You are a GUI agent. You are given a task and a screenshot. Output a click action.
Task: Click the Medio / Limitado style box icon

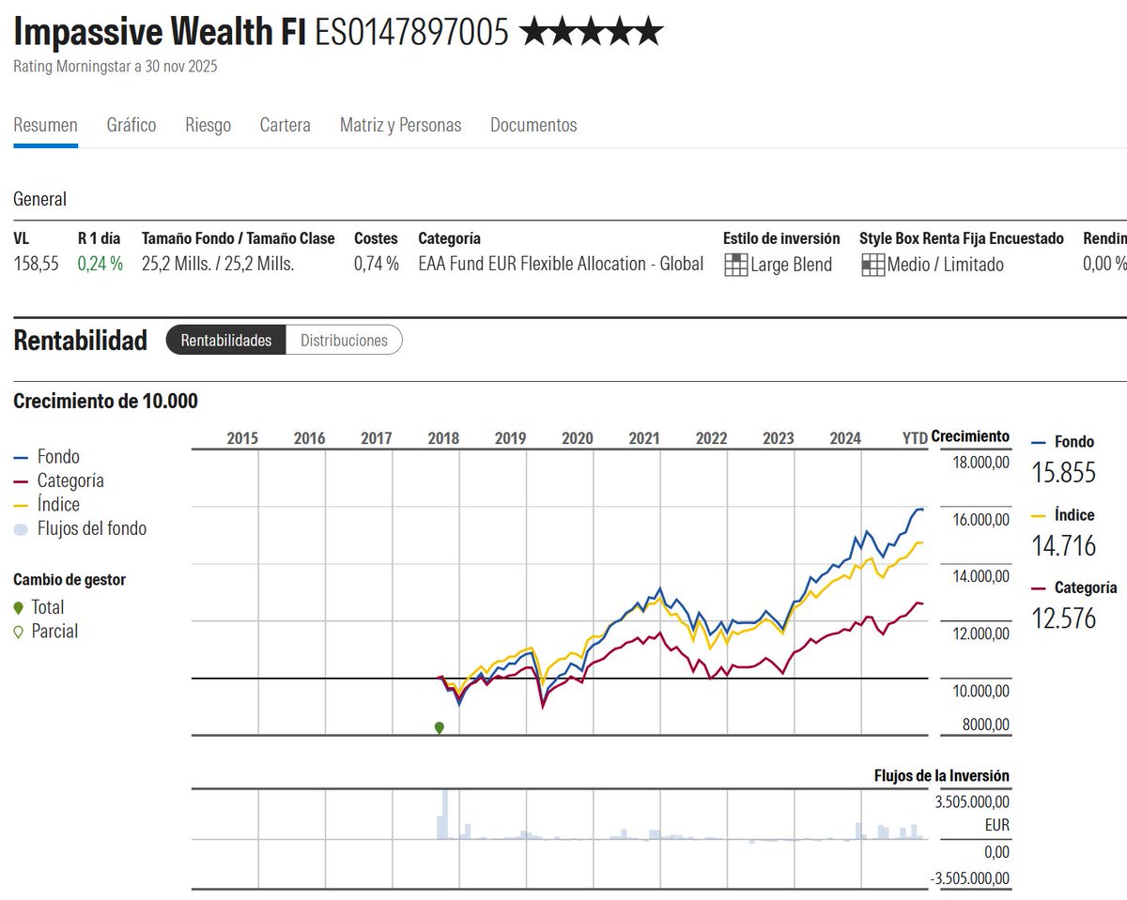point(872,265)
